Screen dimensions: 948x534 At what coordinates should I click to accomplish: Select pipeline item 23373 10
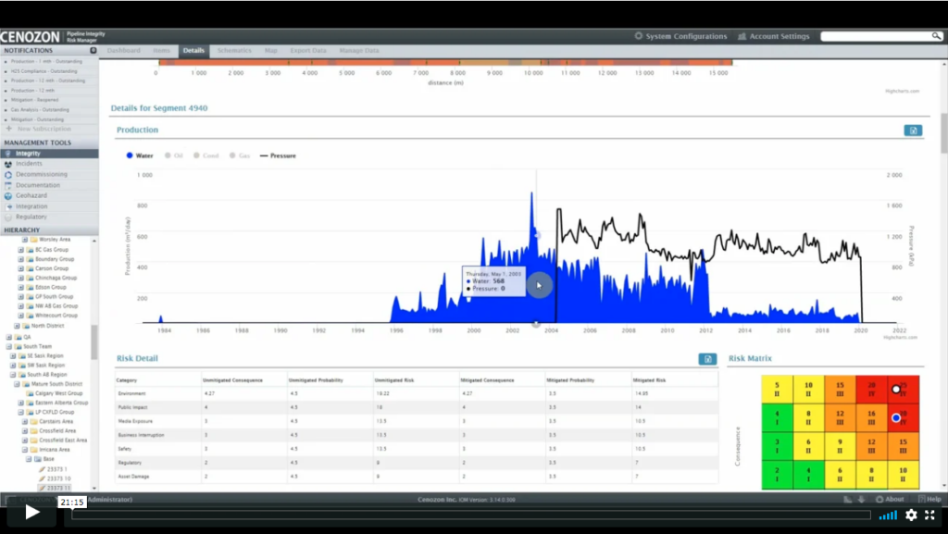(x=58, y=478)
